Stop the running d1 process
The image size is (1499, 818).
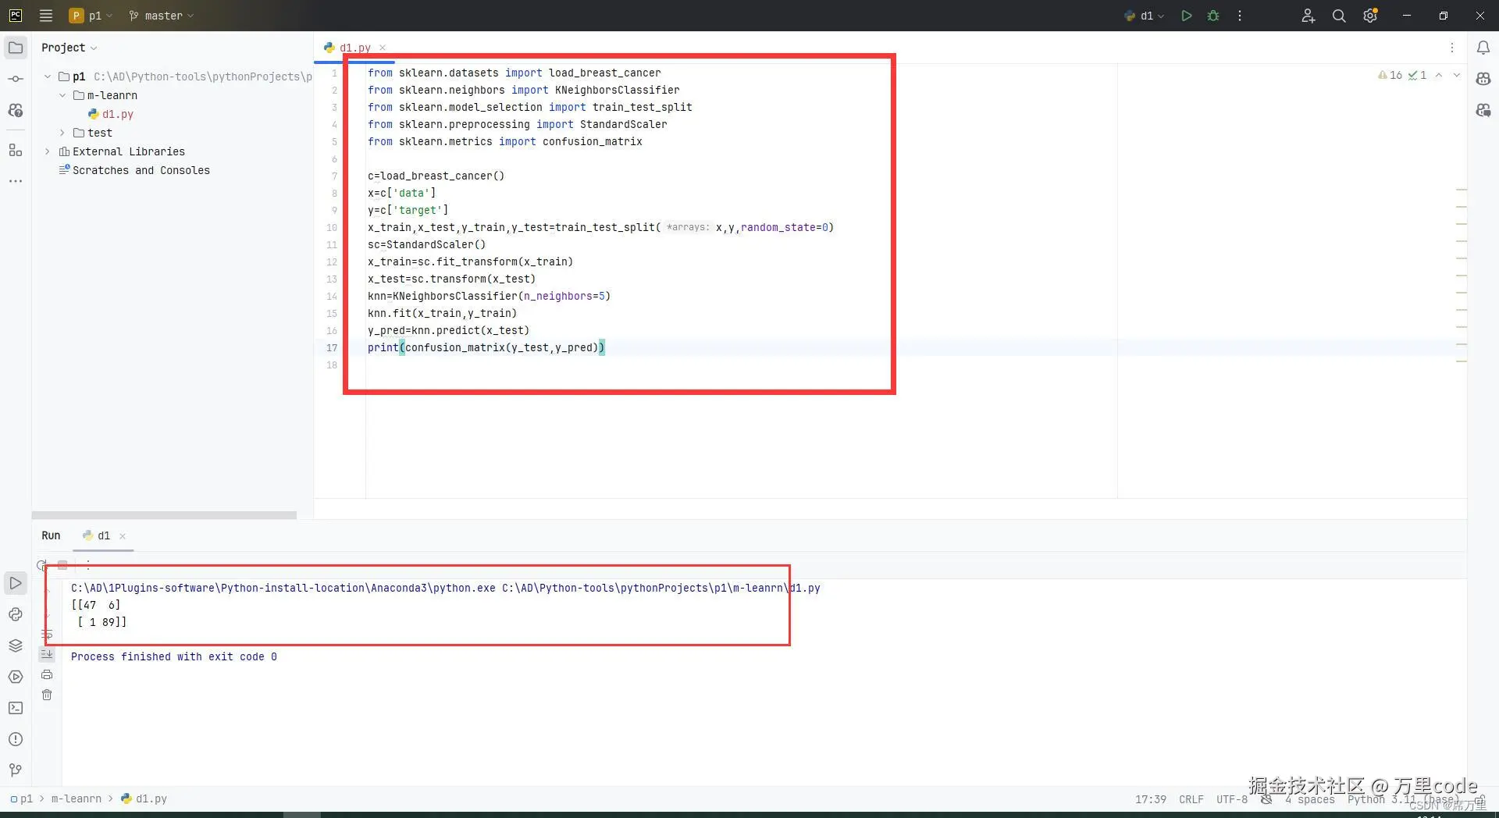point(62,565)
